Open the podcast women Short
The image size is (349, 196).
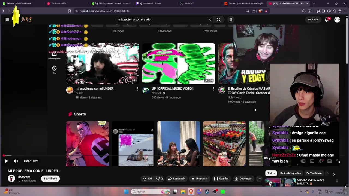[x=179, y=143]
